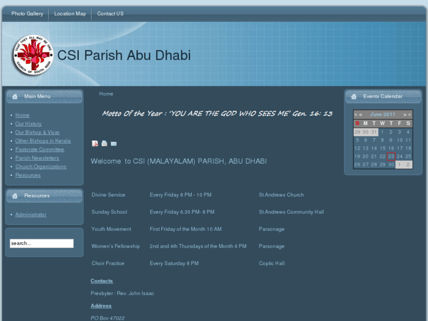Click the Main Menu home icon

tap(15, 97)
